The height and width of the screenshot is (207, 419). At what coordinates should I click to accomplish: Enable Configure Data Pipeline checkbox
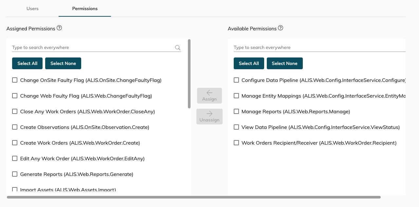236,80
